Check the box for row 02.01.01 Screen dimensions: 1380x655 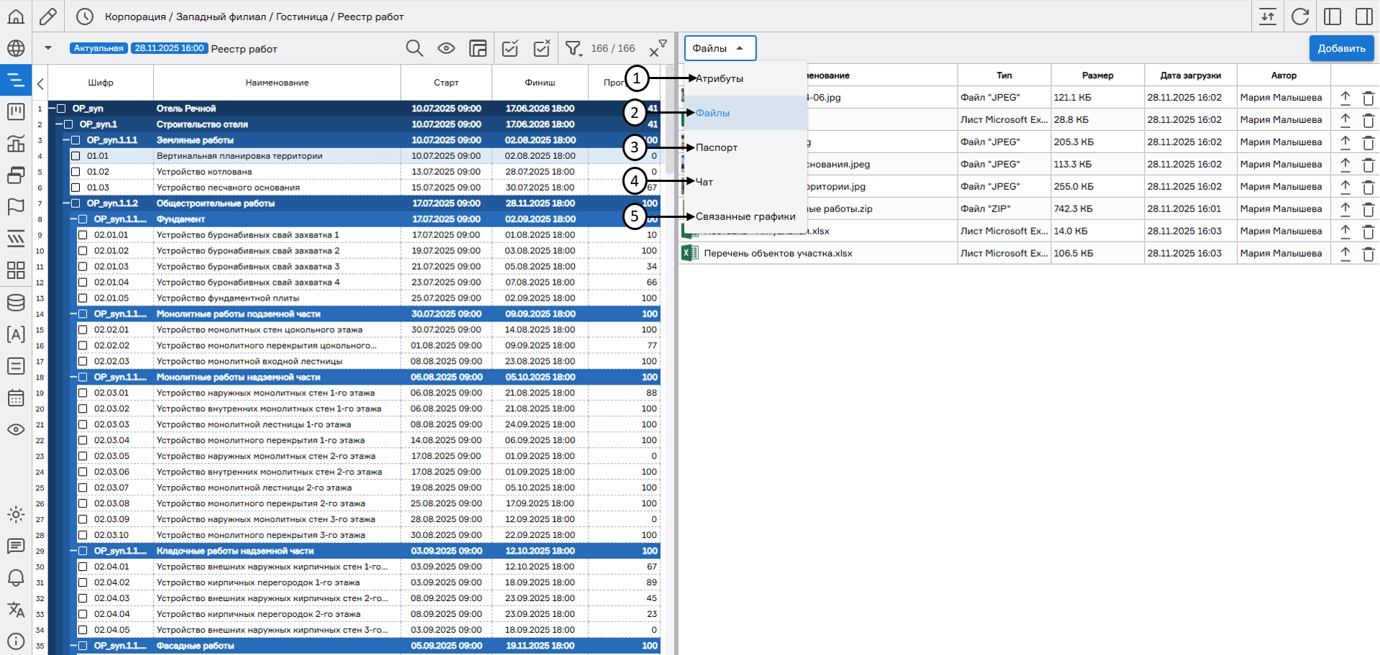pyautogui.click(x=83, y=235)
